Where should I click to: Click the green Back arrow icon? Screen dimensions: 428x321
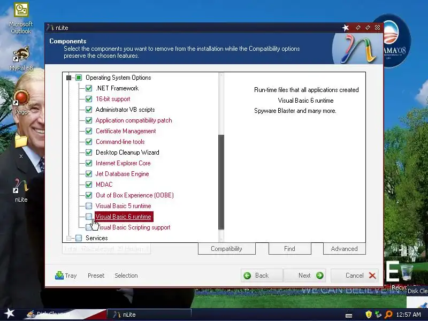pos(247,276)
